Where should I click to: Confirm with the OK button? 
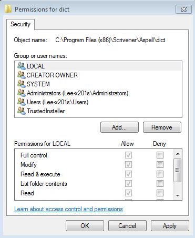click(85, 225)
